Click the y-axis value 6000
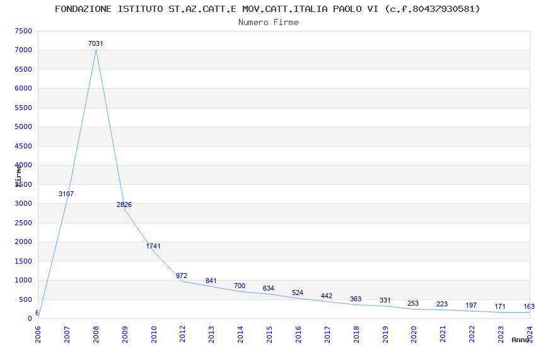 pyautogui.click(x=23, y=88)
